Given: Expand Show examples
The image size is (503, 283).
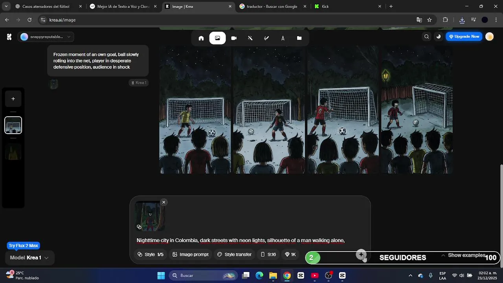Looking at the screenshot, I should coord(463,255).
